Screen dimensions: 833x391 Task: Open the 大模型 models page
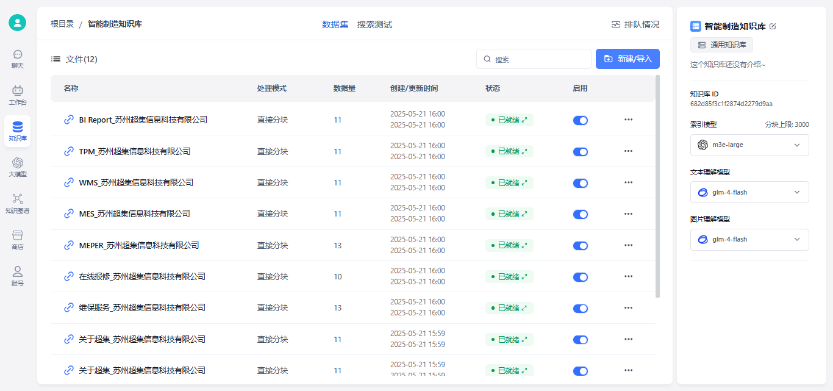point(18,167)
